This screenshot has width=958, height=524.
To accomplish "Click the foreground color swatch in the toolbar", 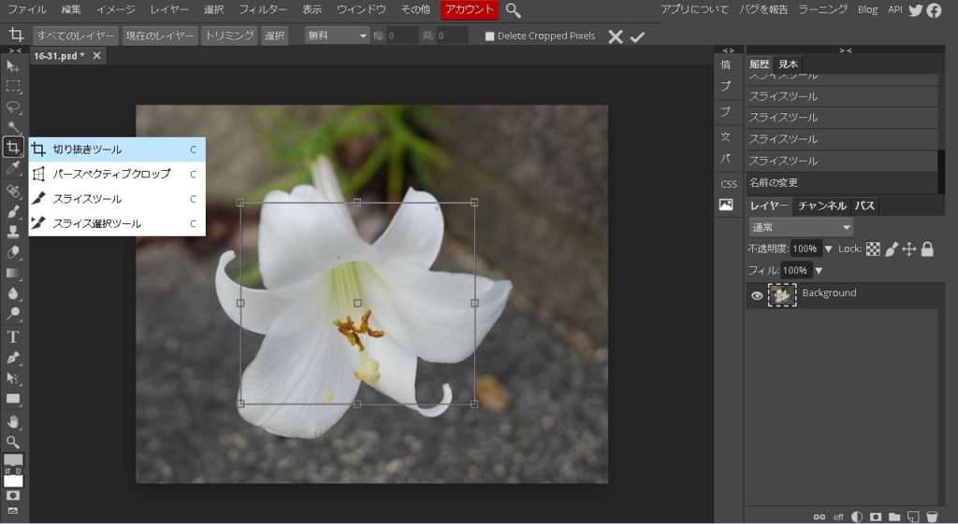I will pos(13,461).
